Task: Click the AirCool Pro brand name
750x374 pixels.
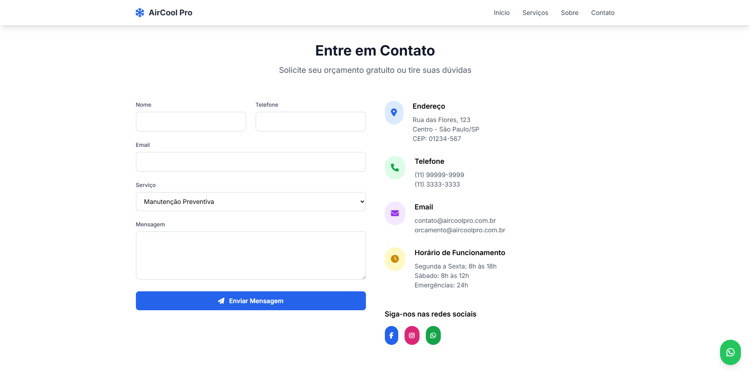Action: (171, 13)
